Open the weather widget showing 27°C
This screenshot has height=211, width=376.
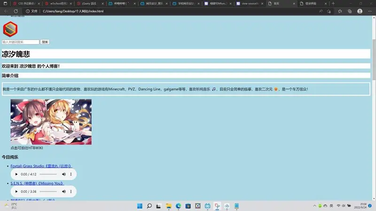coord(11,206)
